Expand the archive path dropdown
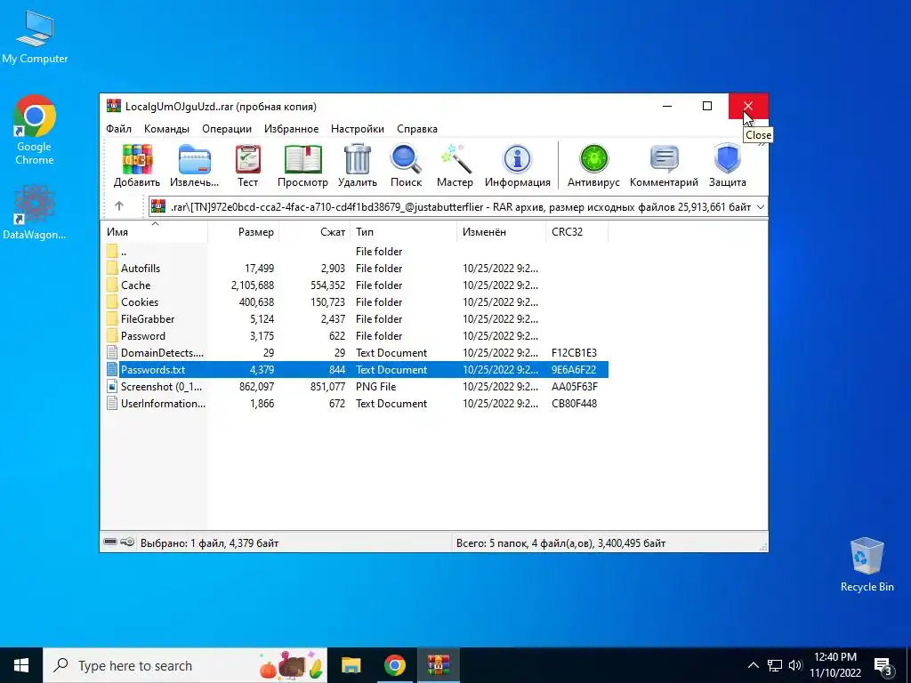 tap(761, 206)
